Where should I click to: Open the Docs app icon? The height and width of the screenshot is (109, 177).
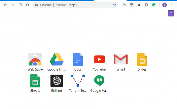pyautogui.click(x=78, y=59)
